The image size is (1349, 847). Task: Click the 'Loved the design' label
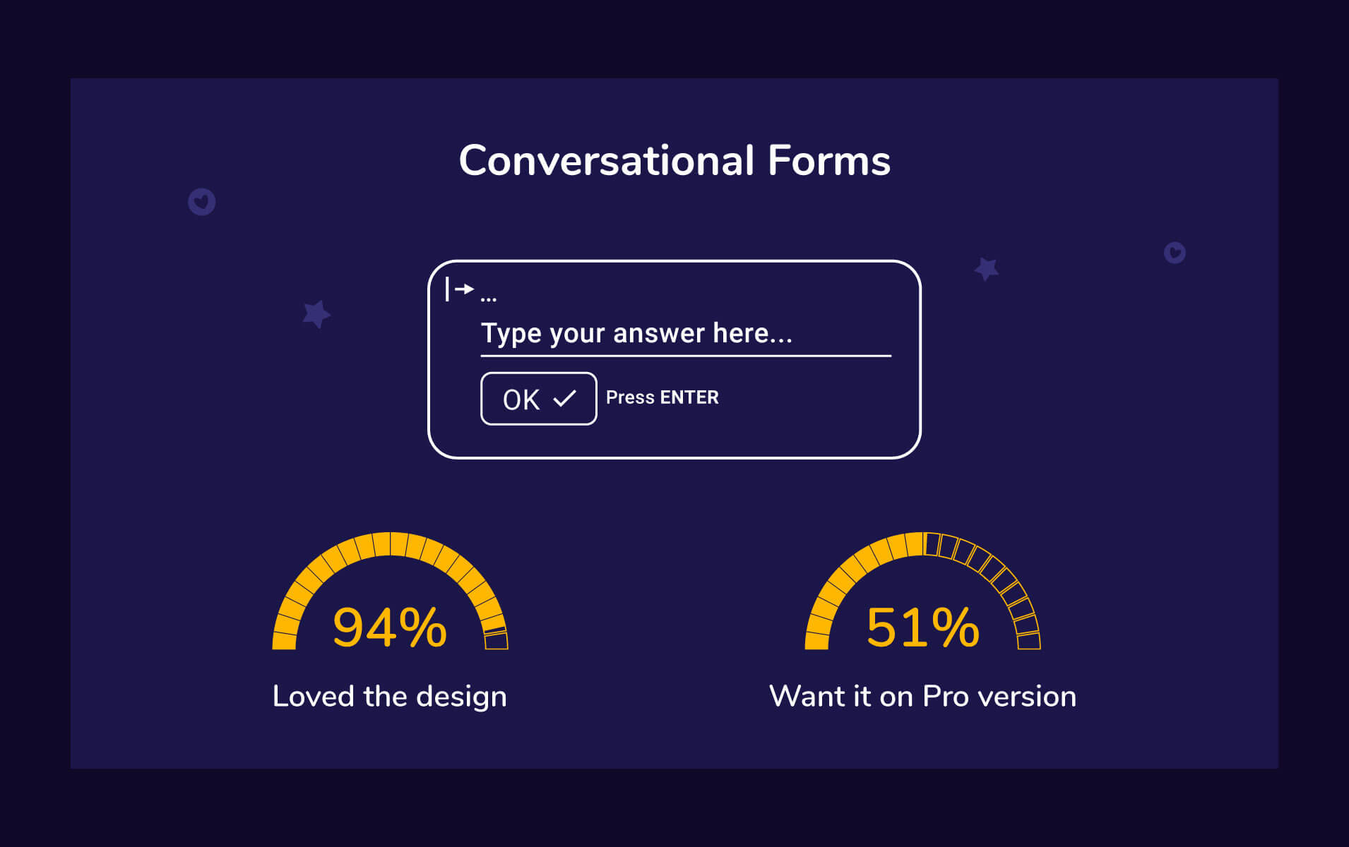point(389,697)
